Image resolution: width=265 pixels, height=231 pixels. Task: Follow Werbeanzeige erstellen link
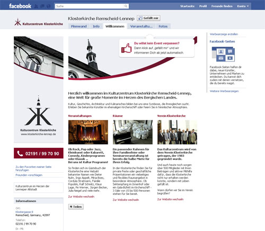click(x=224, y=34)
